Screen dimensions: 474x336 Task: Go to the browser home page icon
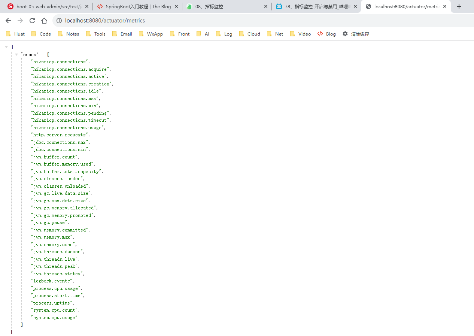click(x=44, y=21)
